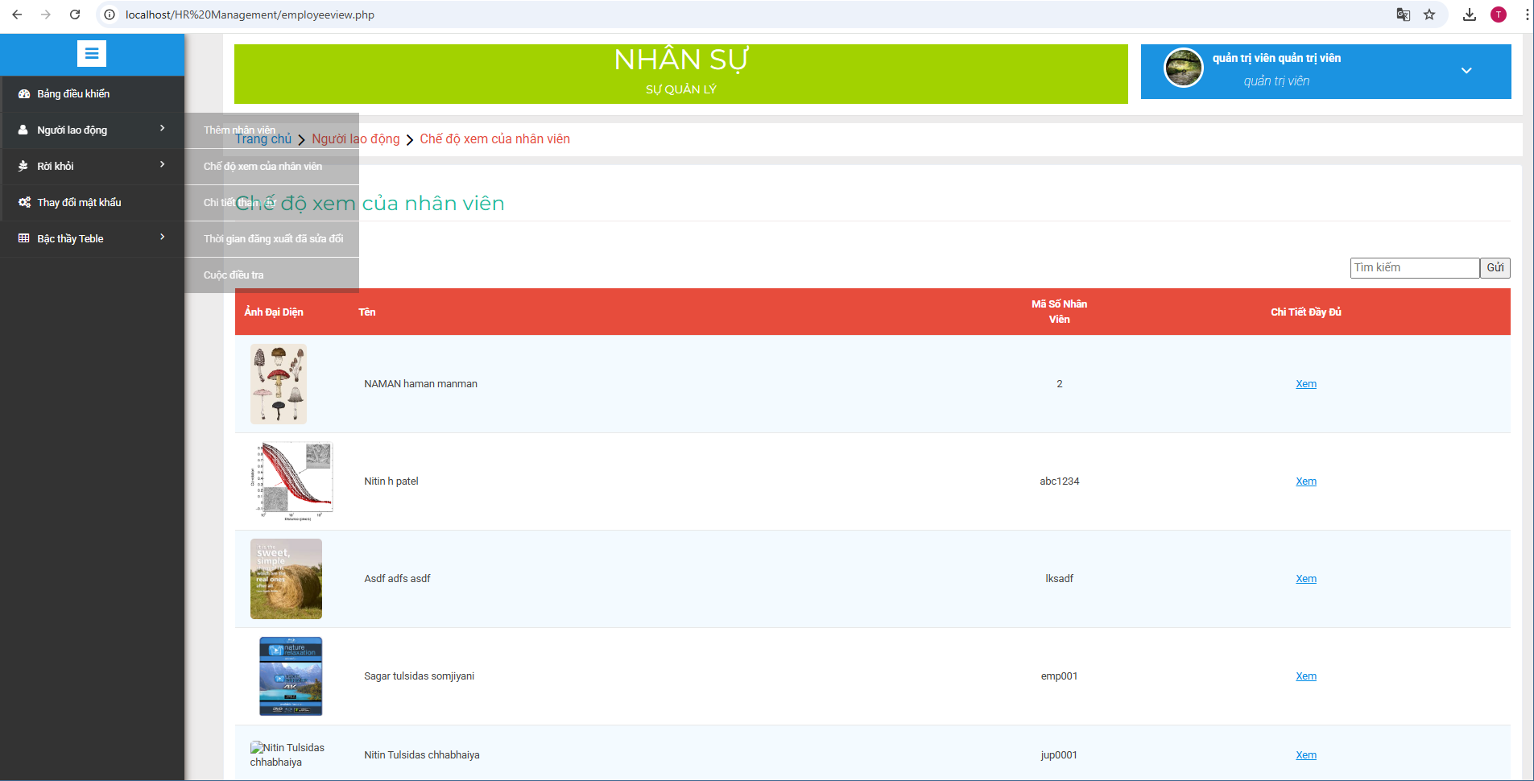This screenshot has width=1534, height=781.
Task: Click the admin profile avatar picture
Action: [x=1184, y=68]
